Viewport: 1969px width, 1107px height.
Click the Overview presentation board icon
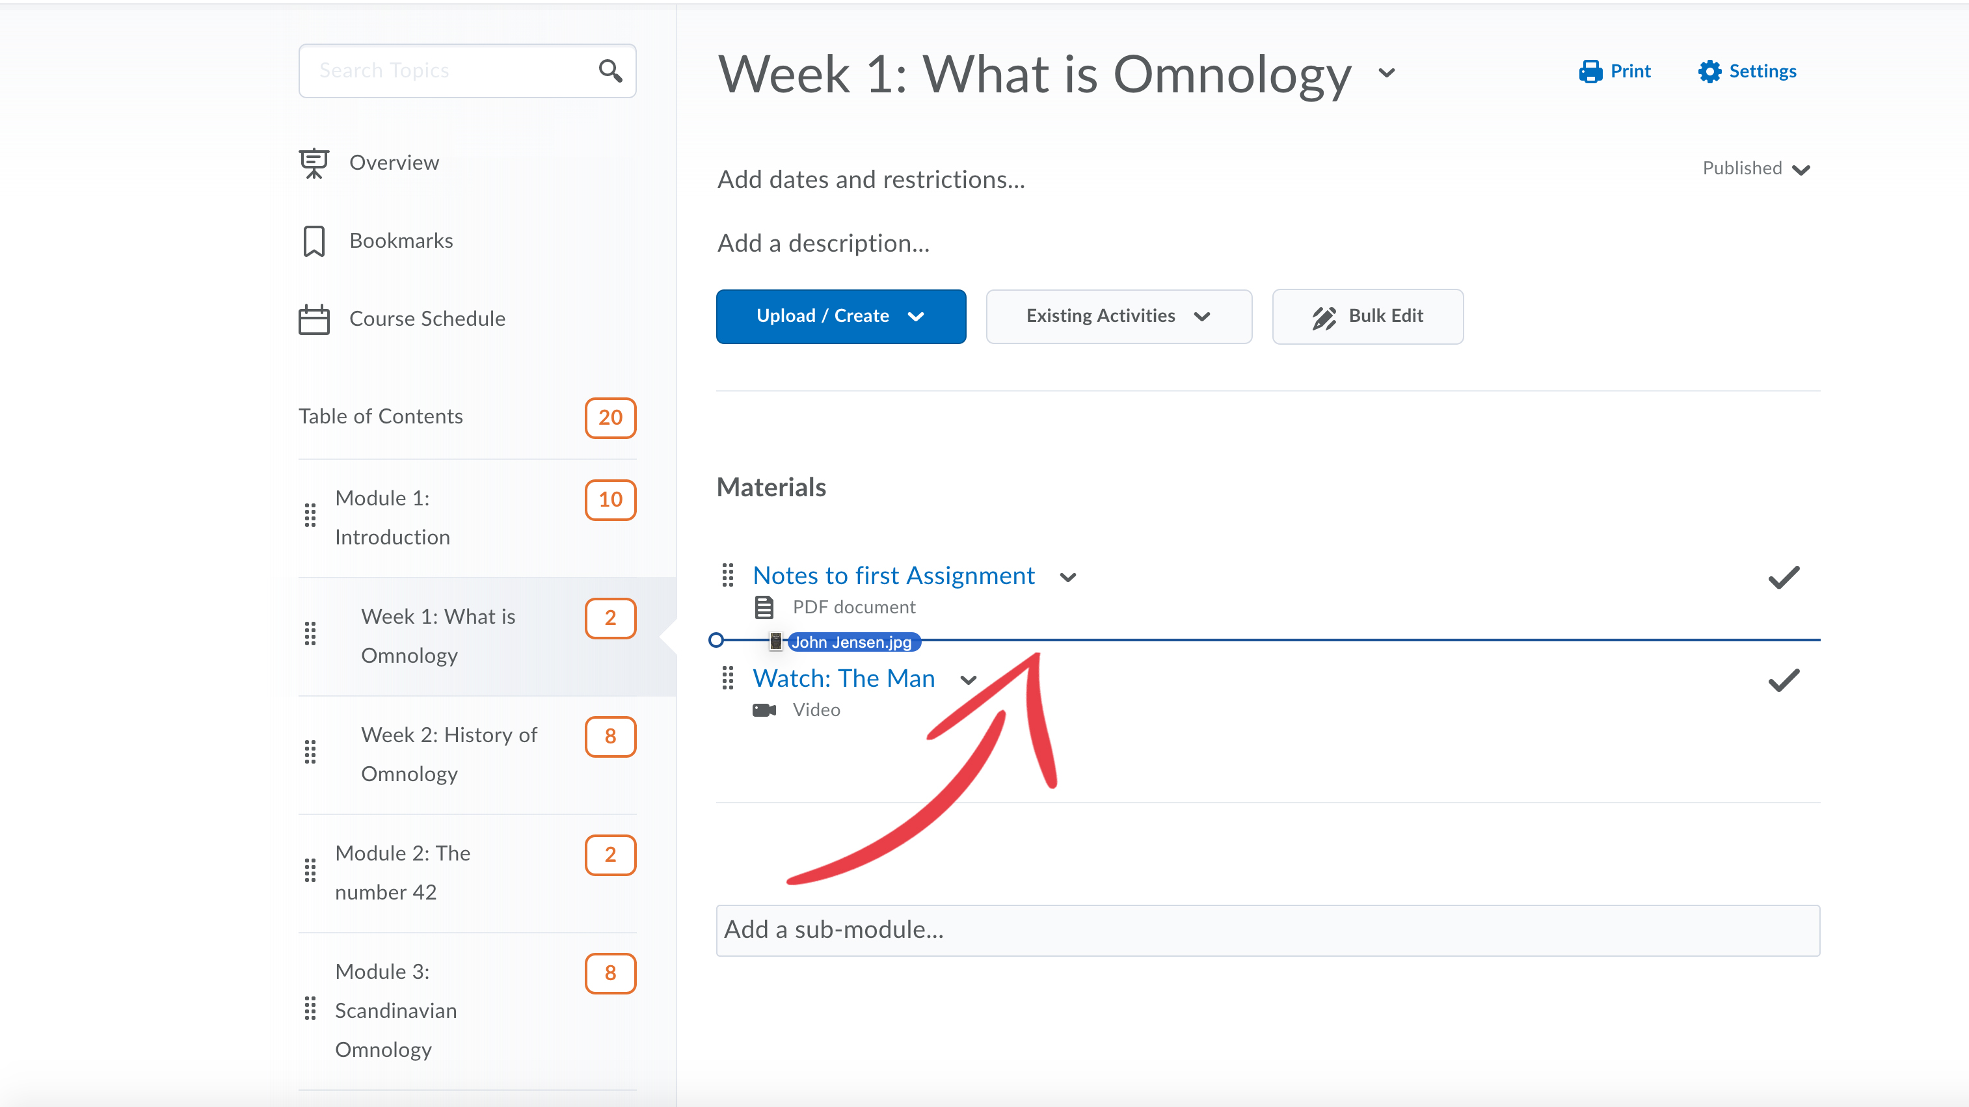point(314,163)
